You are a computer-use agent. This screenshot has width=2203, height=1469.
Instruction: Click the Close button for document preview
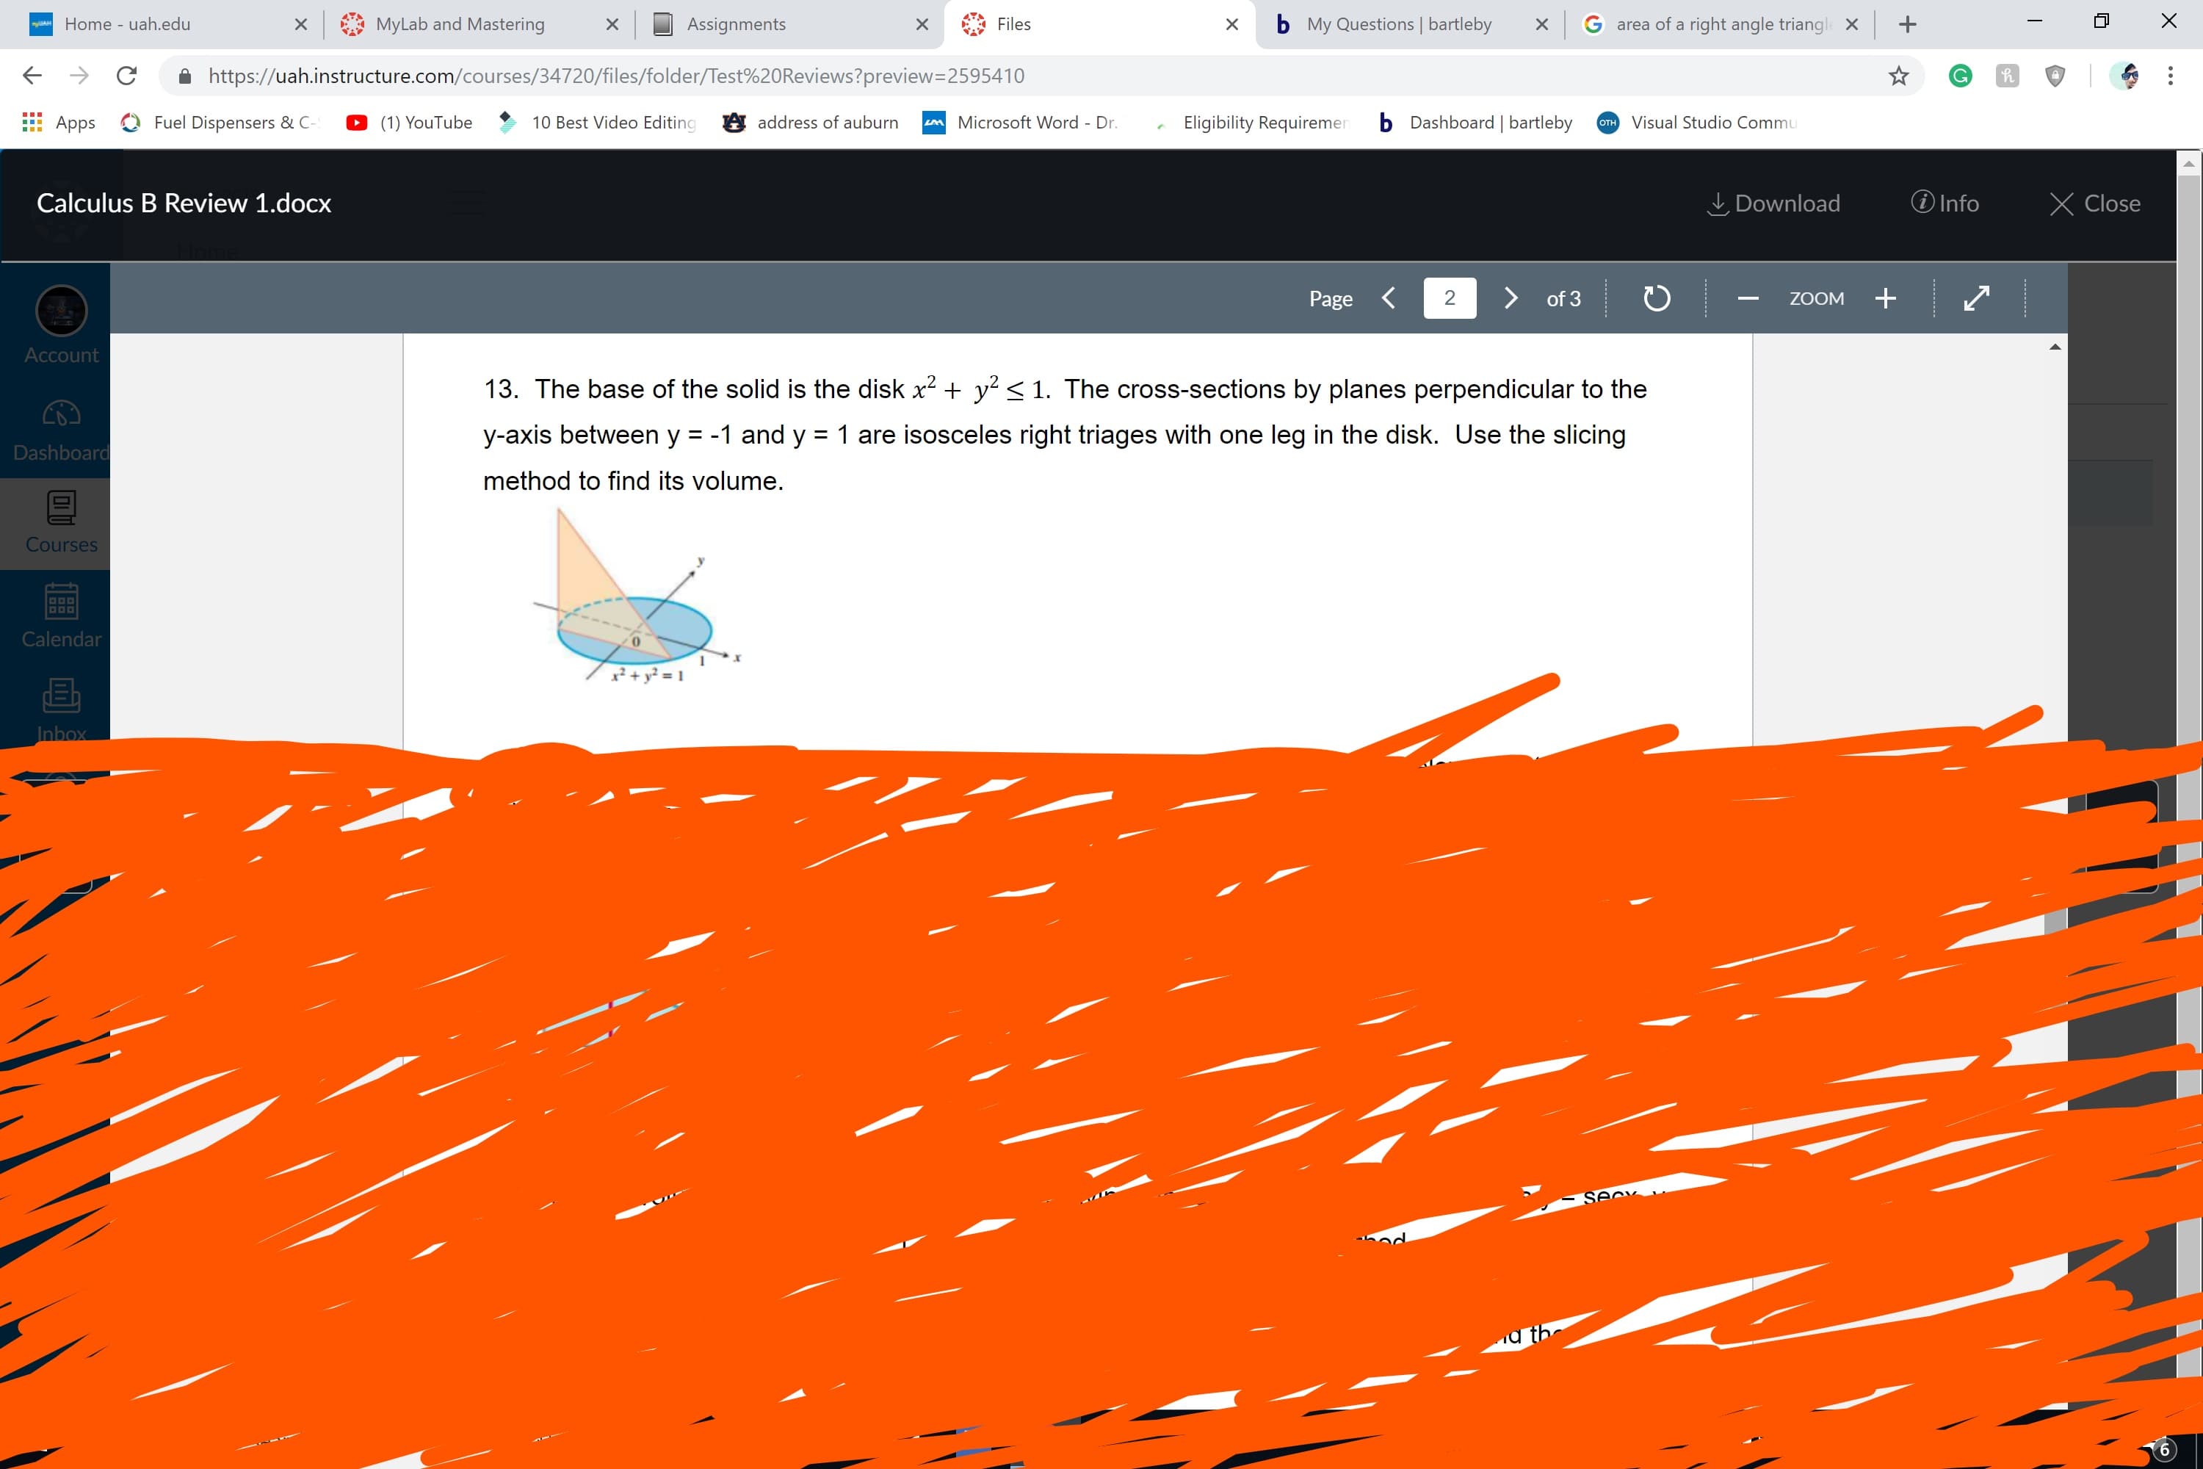point(2099,202)
